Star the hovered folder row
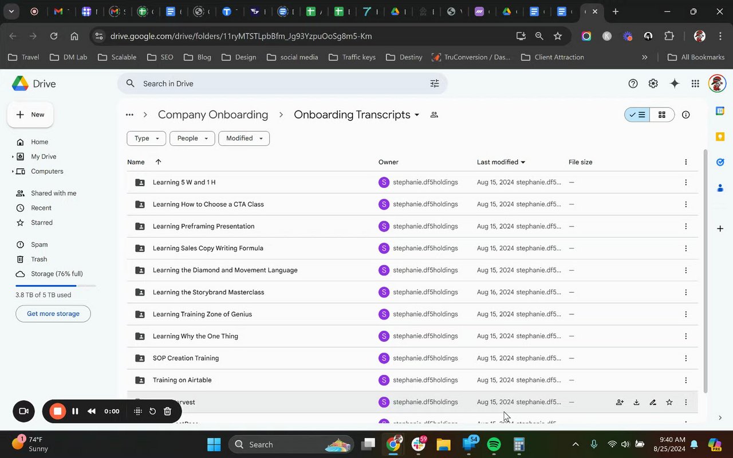The height and width of the screenshot is (458, 733). click(x=669, y=402)
